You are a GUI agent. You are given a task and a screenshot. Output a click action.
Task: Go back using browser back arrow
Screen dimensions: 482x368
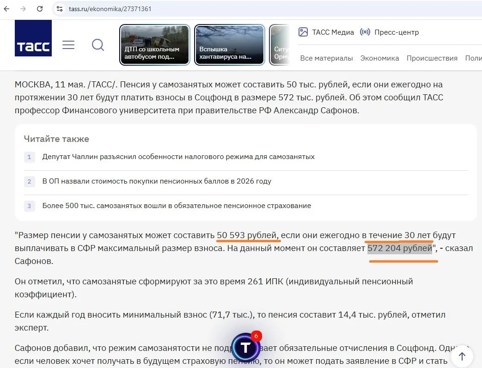[6, 9]
